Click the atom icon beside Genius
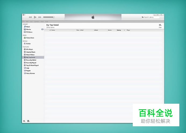The width and height of the screenshot is (186, 133). [x=25, y=44]
